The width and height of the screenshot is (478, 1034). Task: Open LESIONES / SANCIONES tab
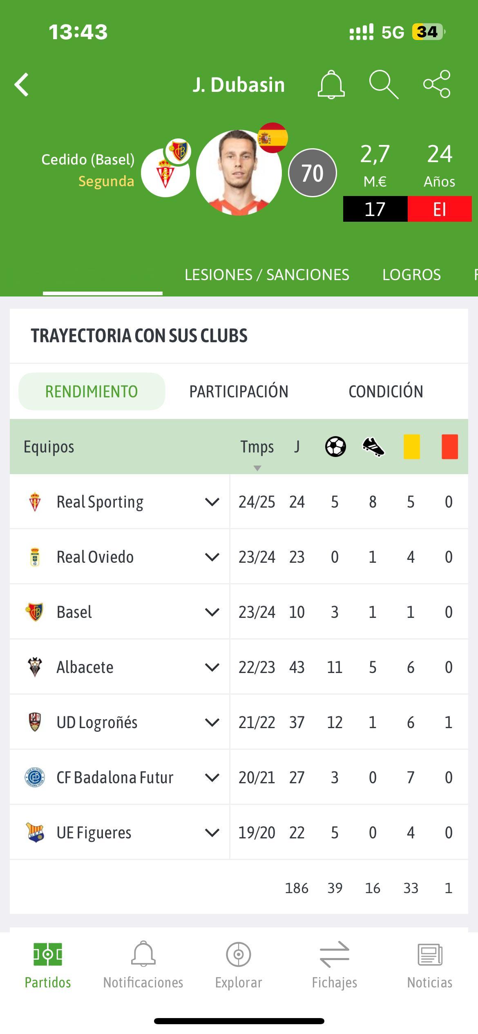pyautogui.click(x=267, y=274)
